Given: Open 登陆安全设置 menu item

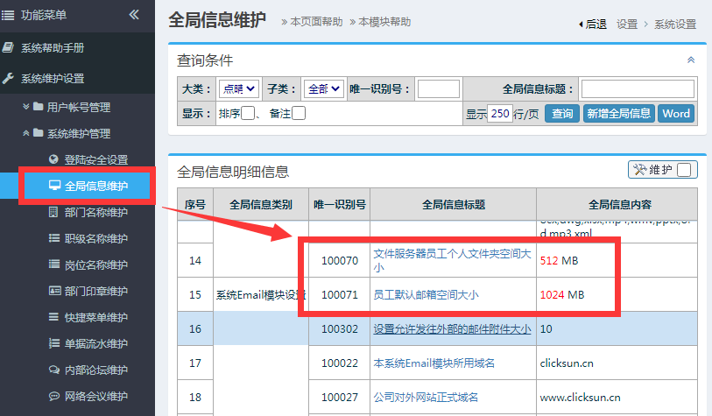Looking at the screenshot, I should tap(96, 160).
